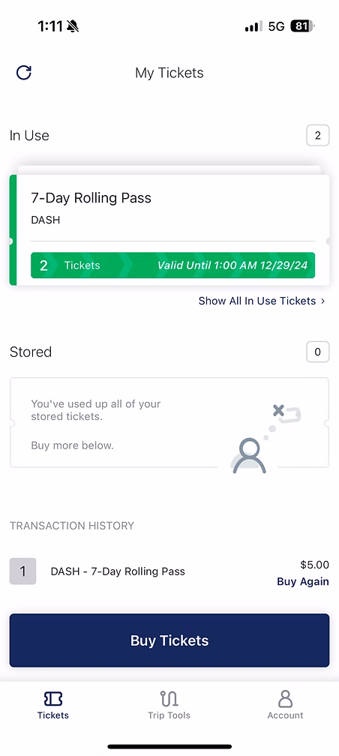Tap the muted bell status icon
339x756 pixels.
pos(73,26)
